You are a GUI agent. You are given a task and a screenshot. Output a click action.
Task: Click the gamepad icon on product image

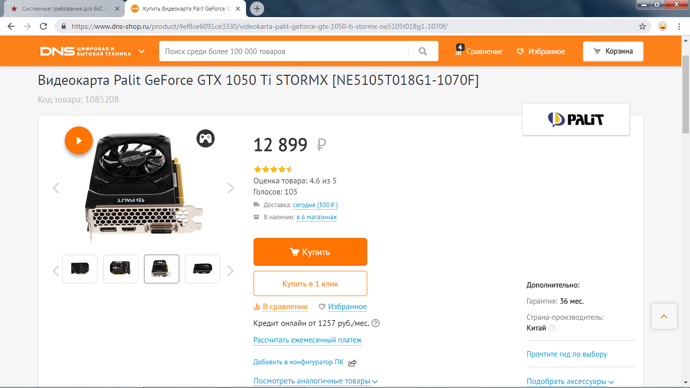(206, 138)
